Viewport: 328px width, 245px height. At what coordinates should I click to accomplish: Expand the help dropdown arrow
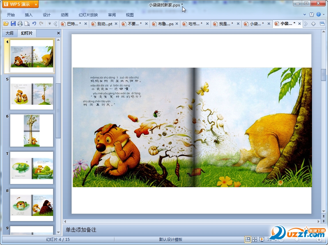pyautogui.click(x=324, y=14)
